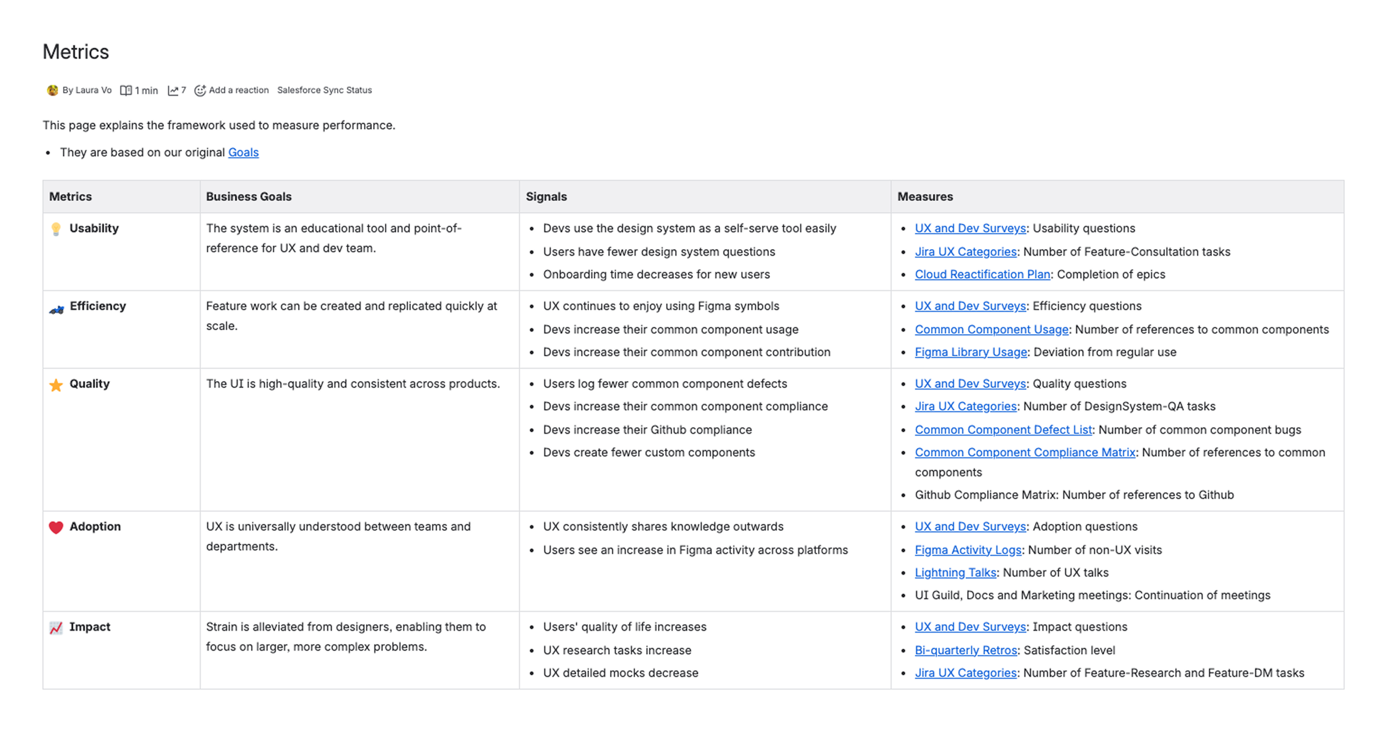This screenshot has height=733, width=1388.
Task: Click Laura Vo's author avatar icon
Action: point(52,90)
